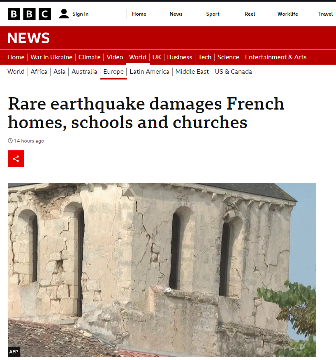Go to Travel in top navigation
The width and height of the screenshot is (336, 360).
pos(325,14)
